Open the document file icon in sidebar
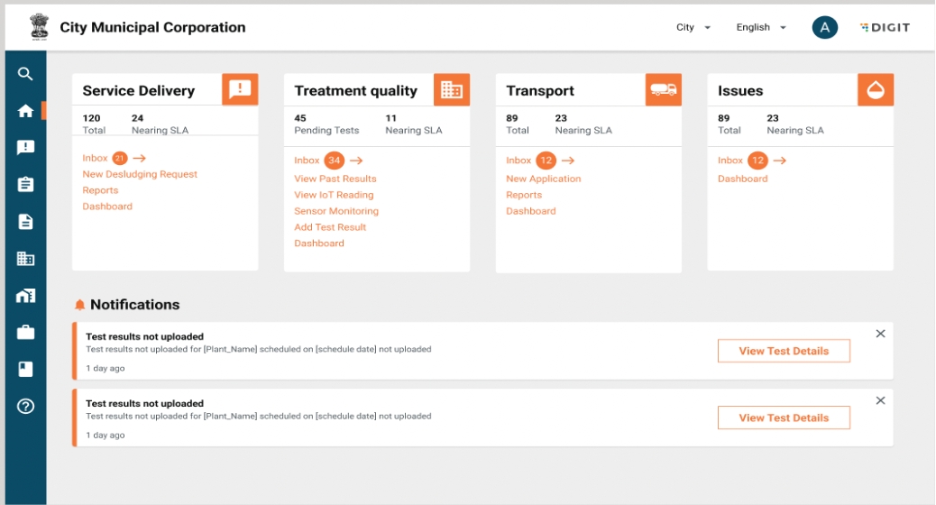The image size is (936, 505). [x=25, y=222]
